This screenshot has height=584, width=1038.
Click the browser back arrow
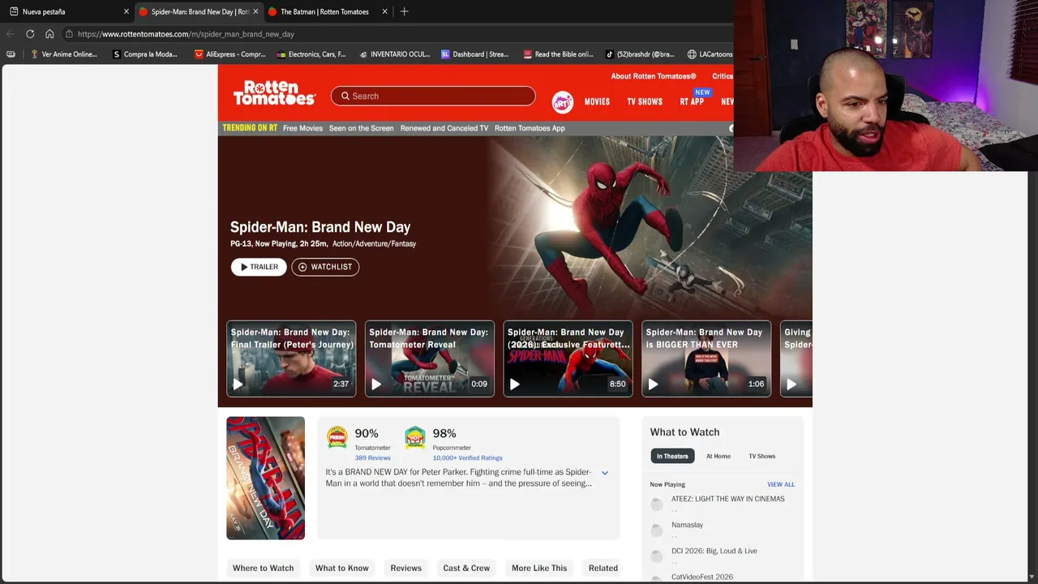click(11, 34)
